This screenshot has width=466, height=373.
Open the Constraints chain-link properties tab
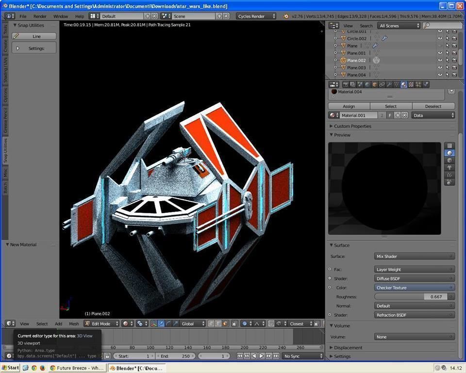(382, 85)
